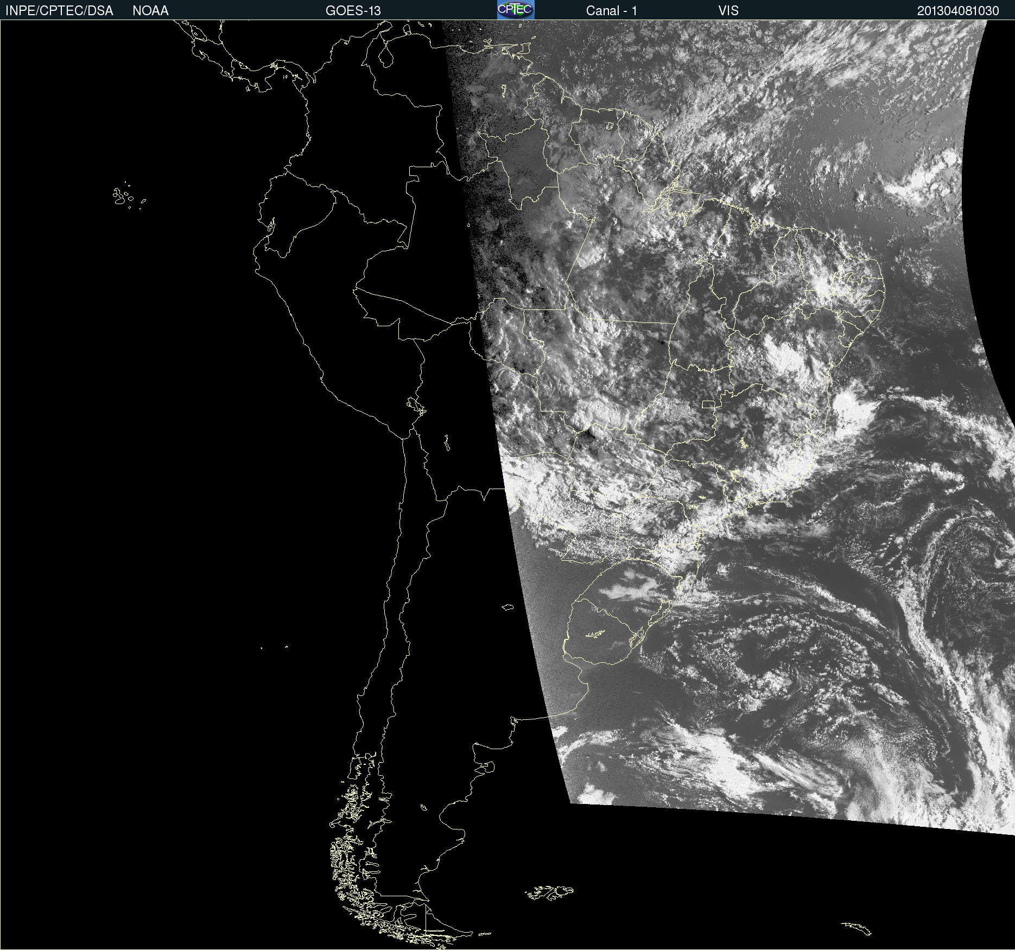Click the GOES-13 satellite label
Screen dimensions: 1015x950
[353, 11]
